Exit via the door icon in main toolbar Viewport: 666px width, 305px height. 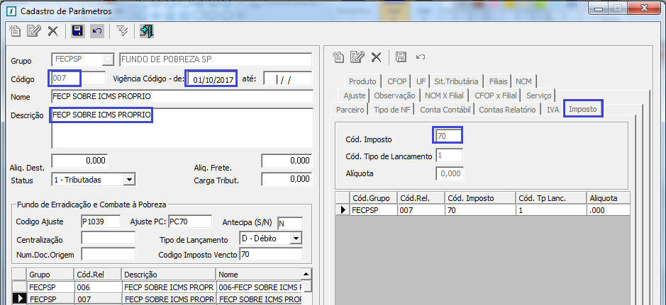[x=147, y=31]
